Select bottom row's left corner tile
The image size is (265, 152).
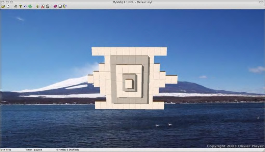tap(98, 105)
